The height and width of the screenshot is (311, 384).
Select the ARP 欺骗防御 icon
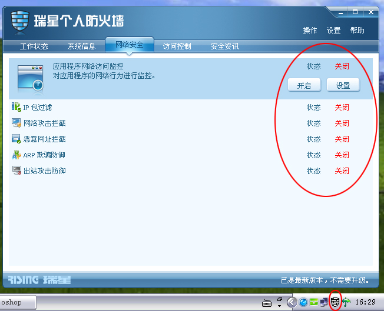[16, 155]
